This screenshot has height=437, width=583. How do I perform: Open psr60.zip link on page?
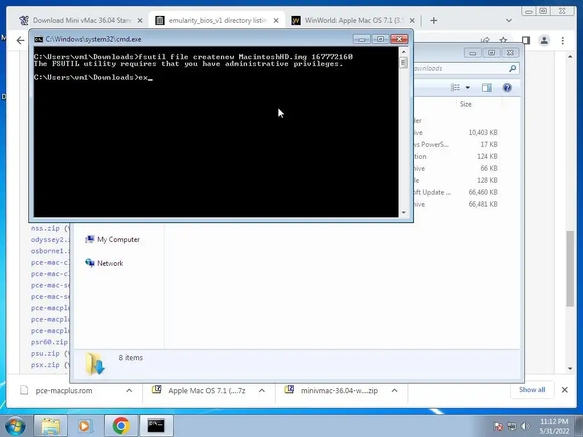tap(50, 342)
